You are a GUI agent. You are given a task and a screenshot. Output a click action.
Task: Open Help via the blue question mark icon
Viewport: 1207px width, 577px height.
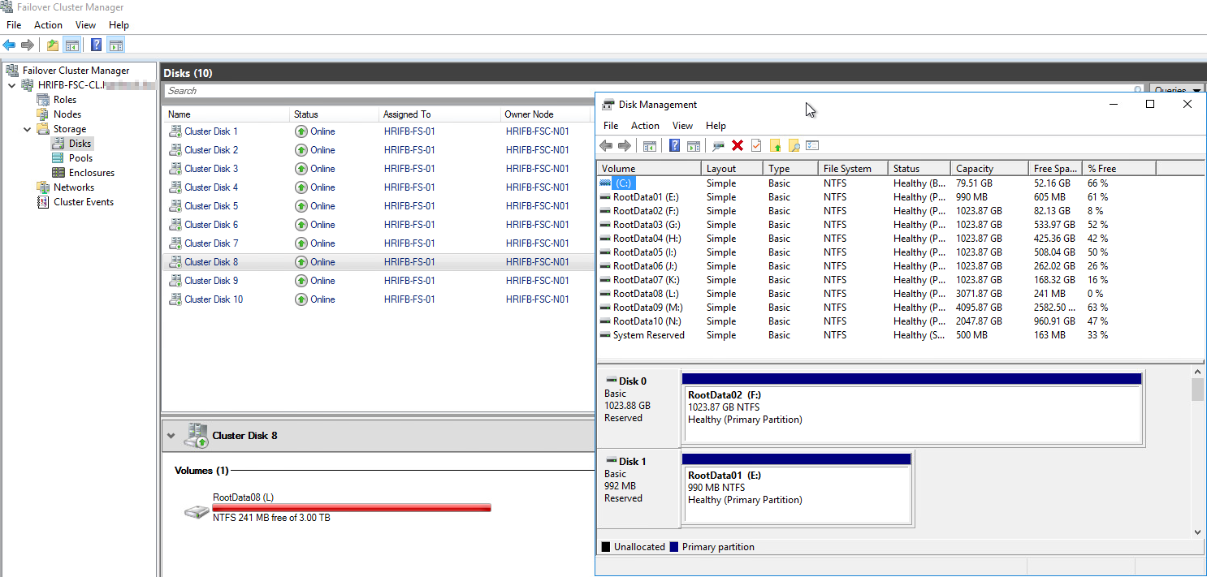(x=674, y=145)
